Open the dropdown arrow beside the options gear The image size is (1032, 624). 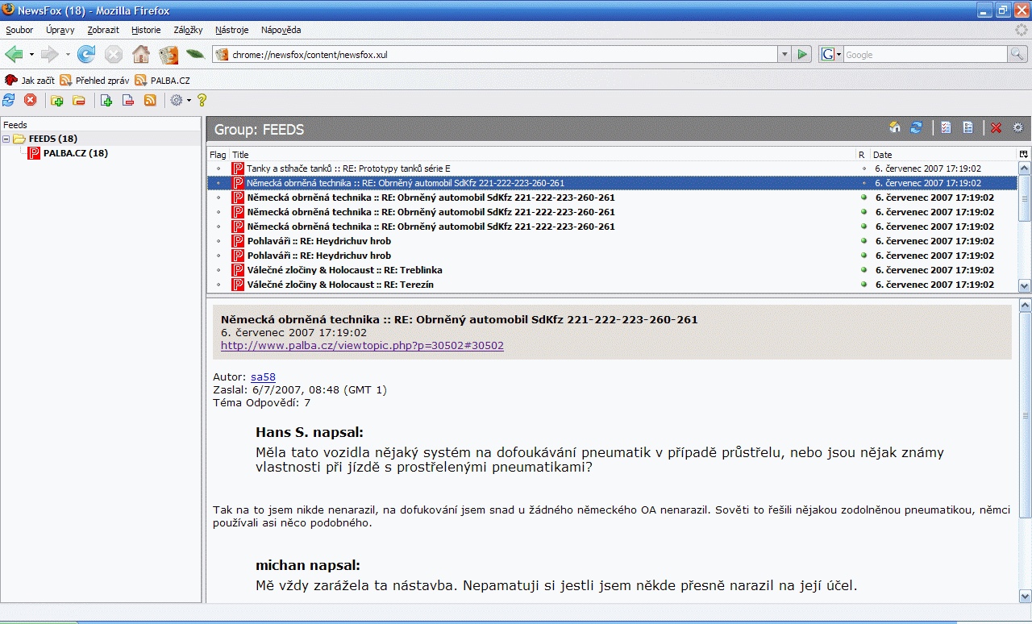189,100
